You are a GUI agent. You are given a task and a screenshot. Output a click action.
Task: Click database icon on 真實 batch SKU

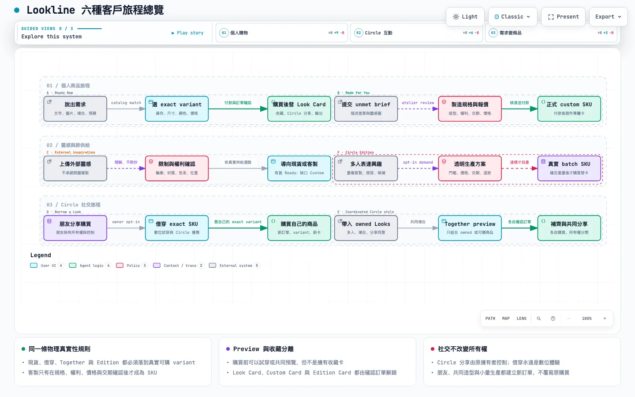[543, 161]
